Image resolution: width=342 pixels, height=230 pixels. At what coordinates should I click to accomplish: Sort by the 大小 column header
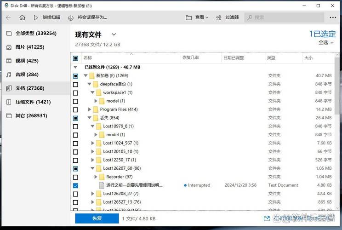pyautogui.click(x=308, y=58)
